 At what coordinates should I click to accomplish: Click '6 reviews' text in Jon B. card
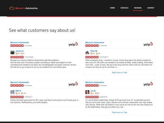[x=103, y=85]
